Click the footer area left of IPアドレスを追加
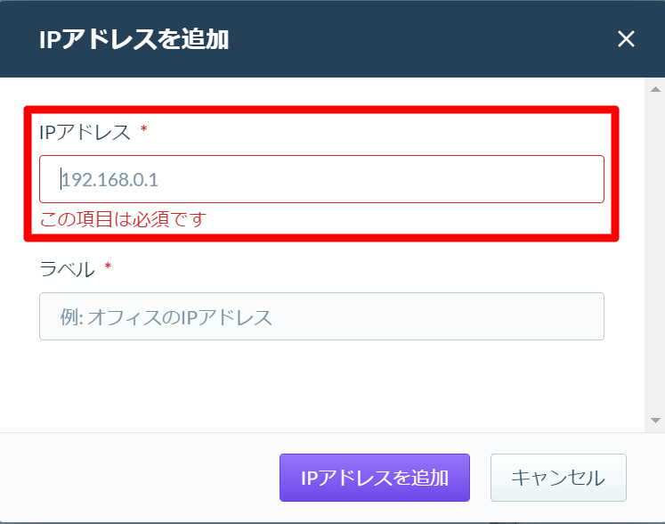The height and width of the screenshot is (524, 665). [x=140, y=478]
